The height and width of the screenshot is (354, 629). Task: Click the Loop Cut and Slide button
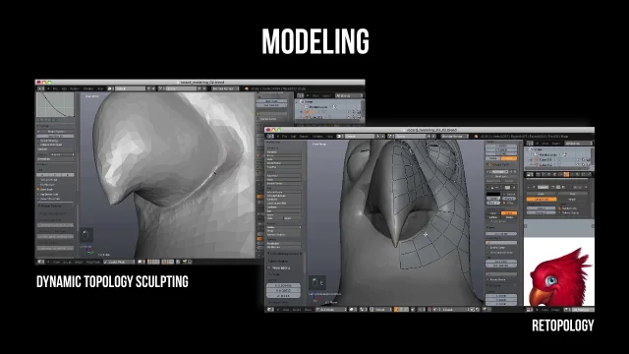(x=284, y=204)
